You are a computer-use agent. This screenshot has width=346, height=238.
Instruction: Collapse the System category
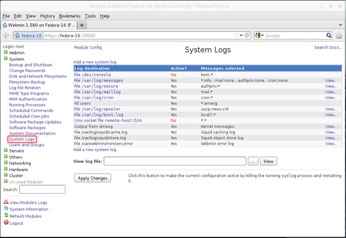(x=5, y=58)
